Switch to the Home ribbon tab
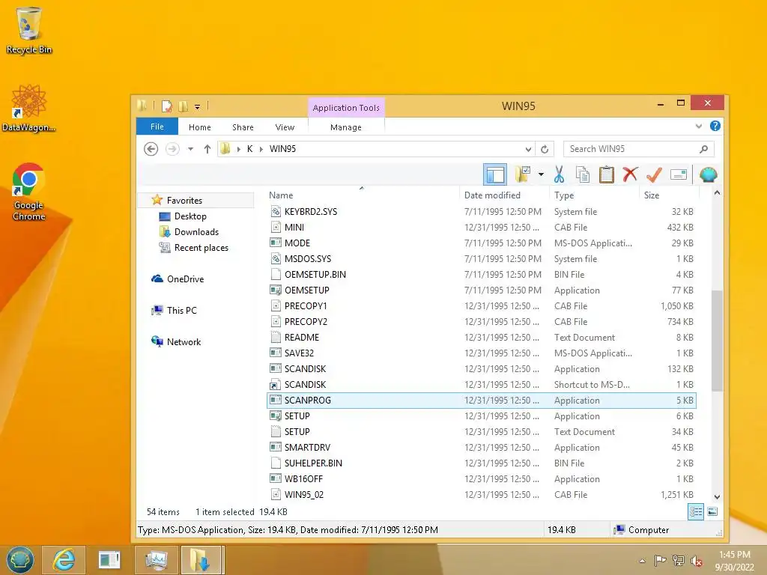This screenshot has height=575, width=767. 199,127
